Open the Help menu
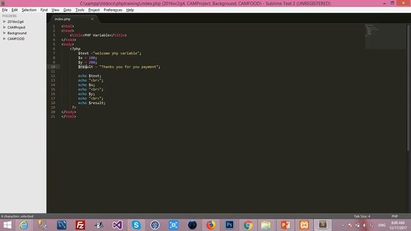 click(130, 10)
